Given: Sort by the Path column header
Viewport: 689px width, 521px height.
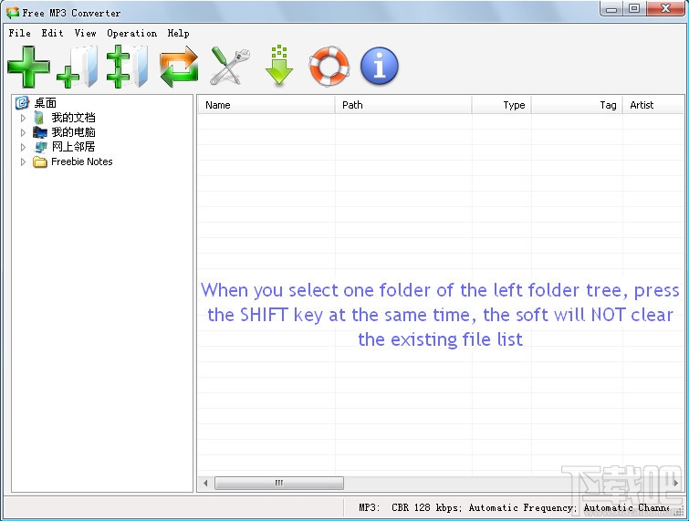Looking at the screenshot, I should click(403, 105).
